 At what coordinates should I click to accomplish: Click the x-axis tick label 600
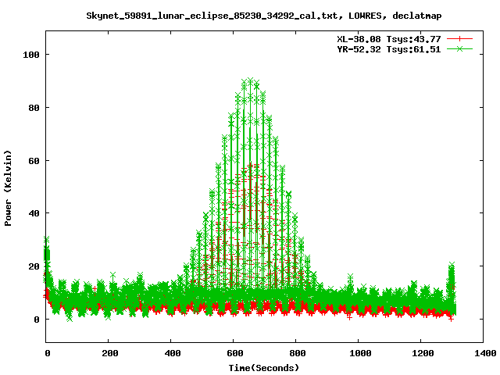[x=234, y=353]
